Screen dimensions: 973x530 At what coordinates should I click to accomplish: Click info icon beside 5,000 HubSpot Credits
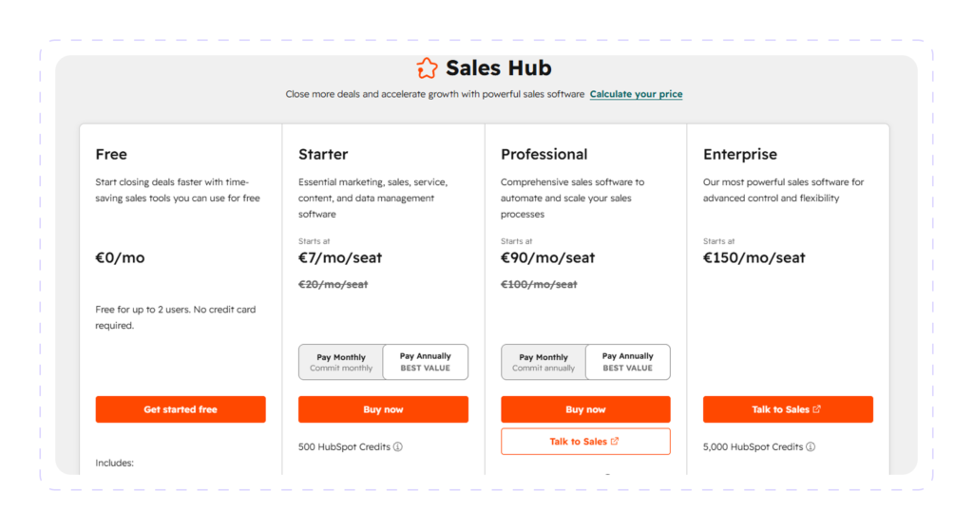[811, 446]
